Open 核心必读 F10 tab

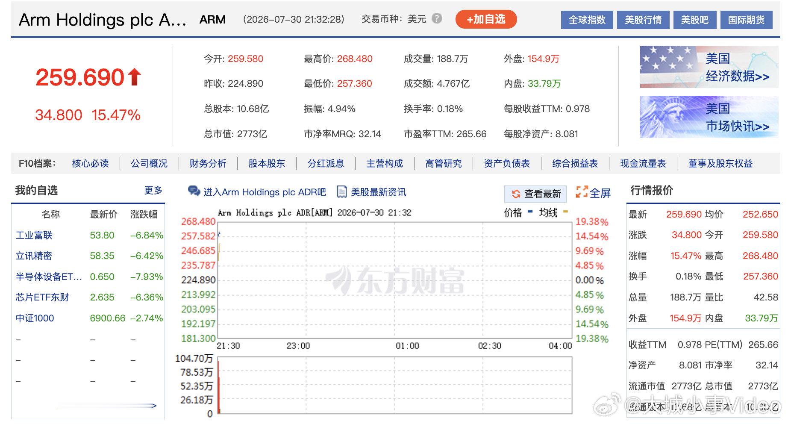pos(90,163)
